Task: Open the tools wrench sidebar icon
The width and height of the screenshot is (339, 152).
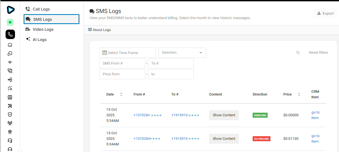Action: (x=10, y=106)
